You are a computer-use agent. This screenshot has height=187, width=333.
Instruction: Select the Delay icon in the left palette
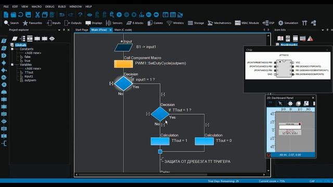point(4,56)
